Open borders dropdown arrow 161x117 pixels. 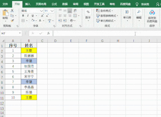[27, 21]
